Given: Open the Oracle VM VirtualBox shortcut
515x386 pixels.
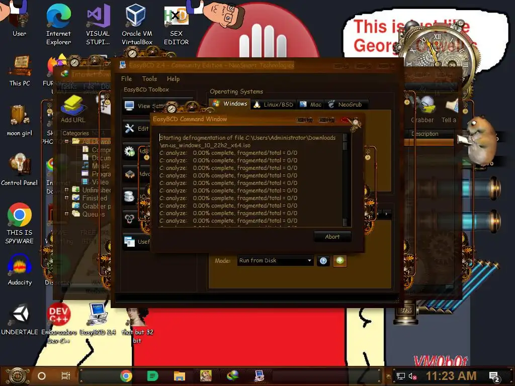Looking at the screenshot, I should click(x=137, y=25).
